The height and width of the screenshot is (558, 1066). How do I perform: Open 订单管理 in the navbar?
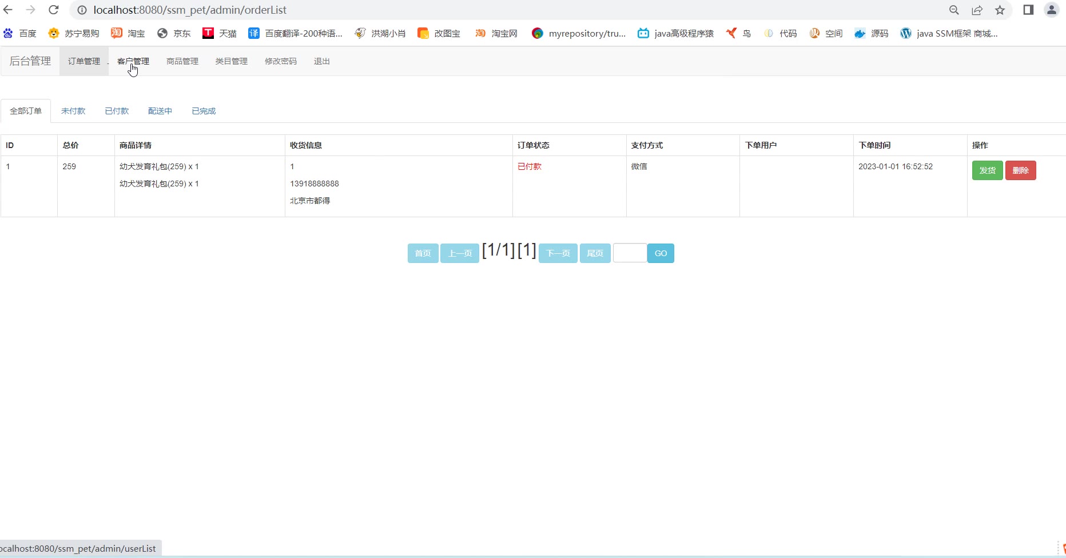click(84, 61)
